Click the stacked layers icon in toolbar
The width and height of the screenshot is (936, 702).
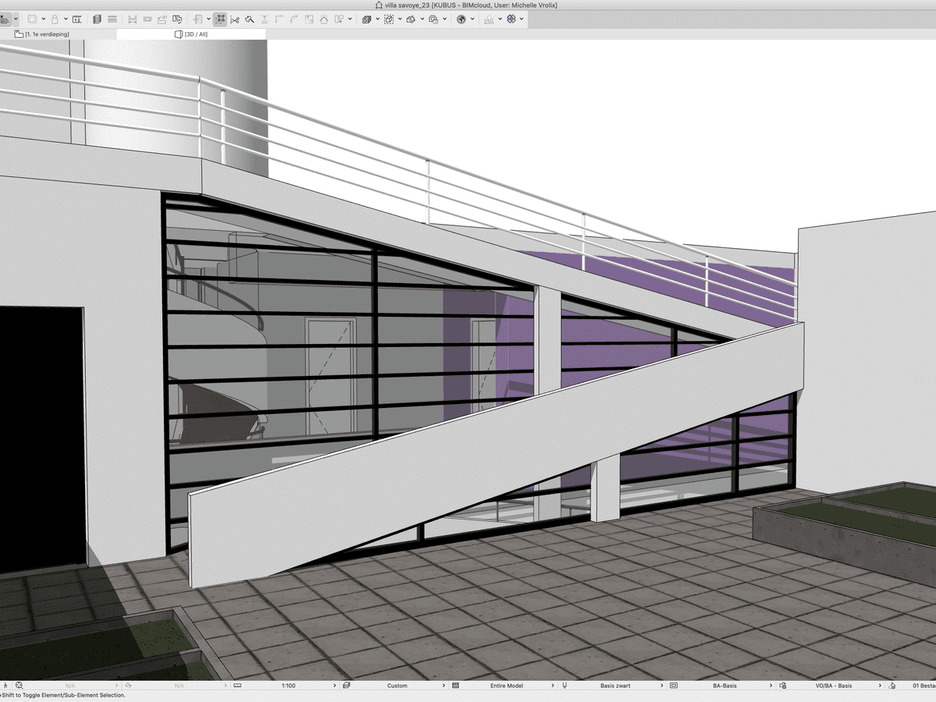[x=97, y=19]
